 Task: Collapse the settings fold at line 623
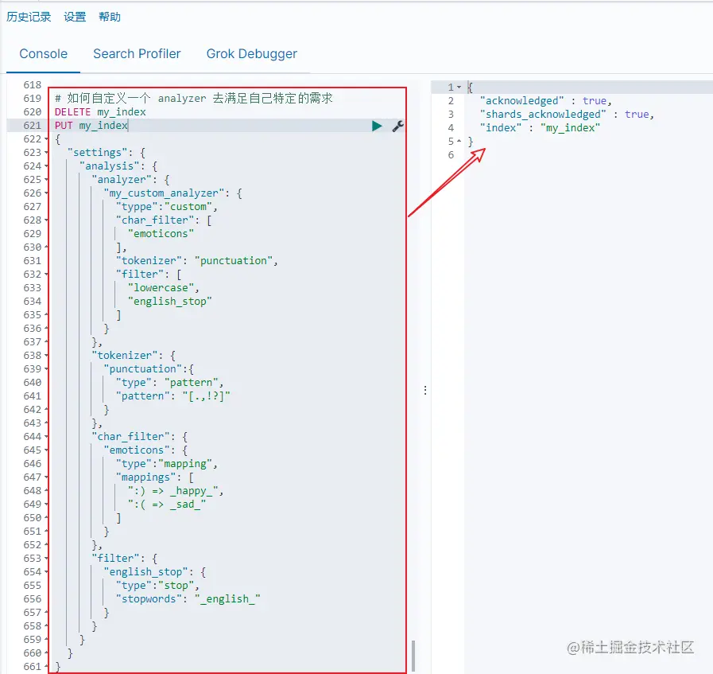pos(46,153)
